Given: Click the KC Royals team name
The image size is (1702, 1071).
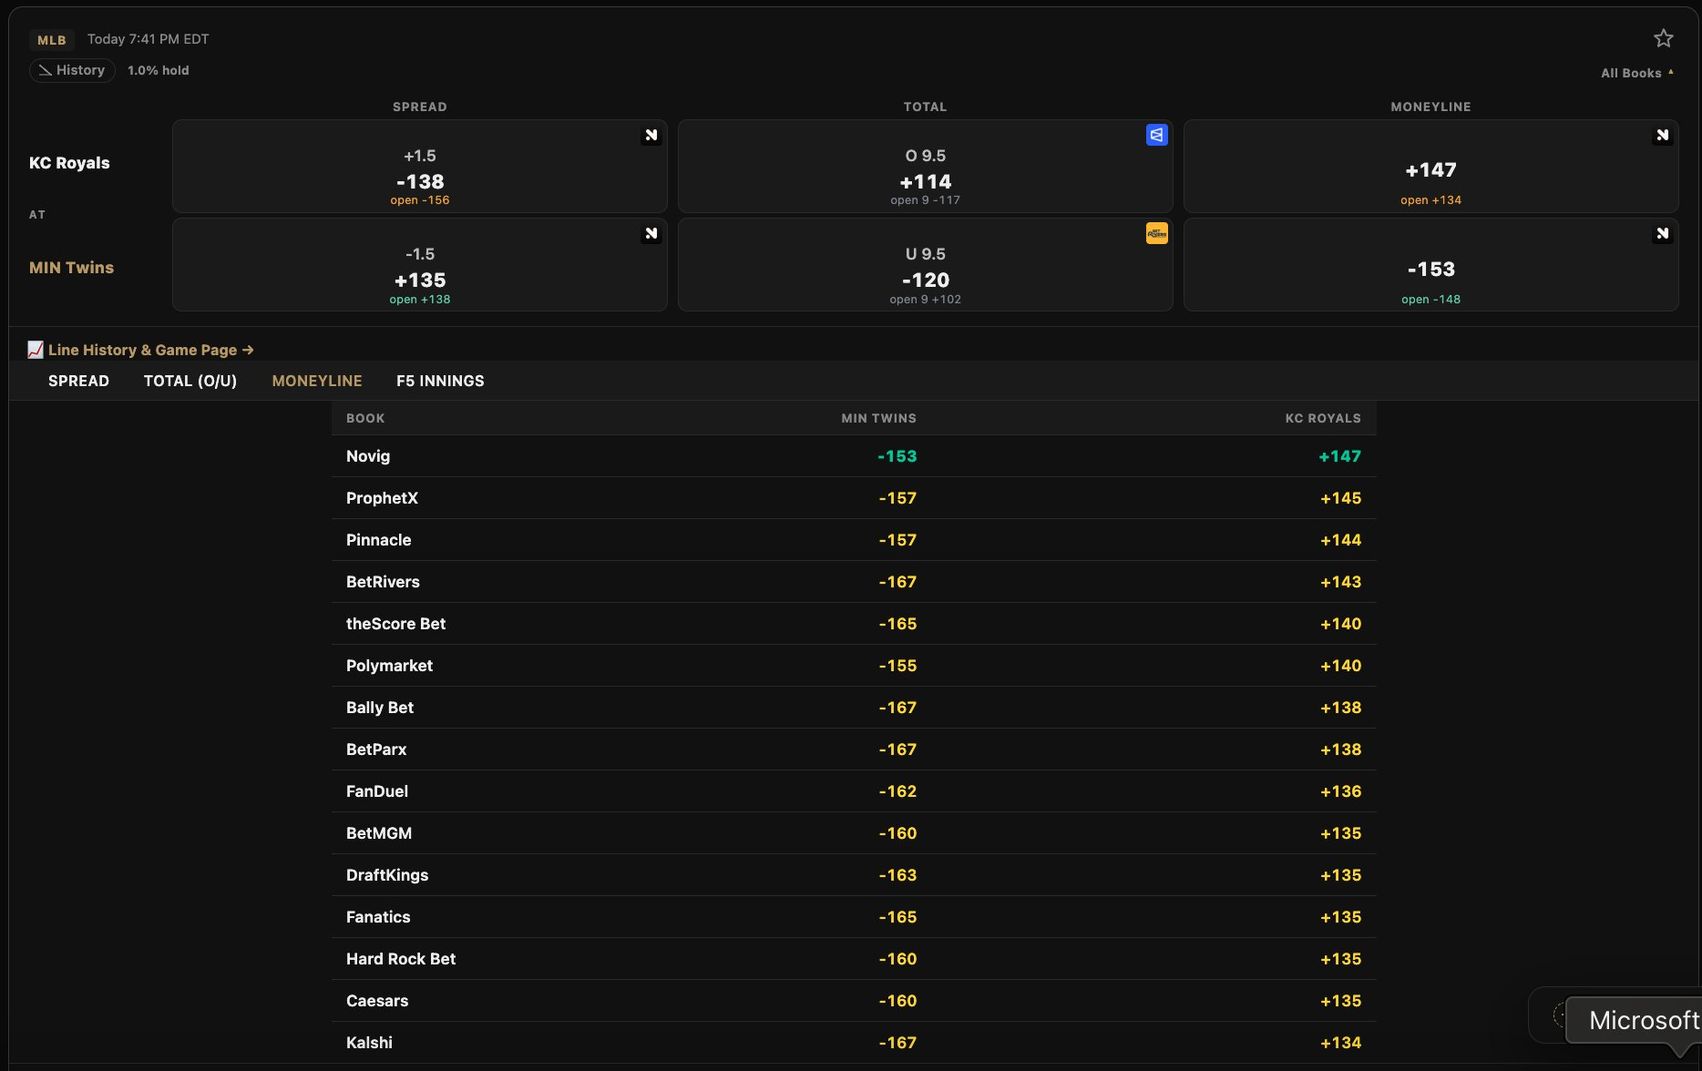Looking at the screenshot, I should pyautogui.click(x=69, y=163).
